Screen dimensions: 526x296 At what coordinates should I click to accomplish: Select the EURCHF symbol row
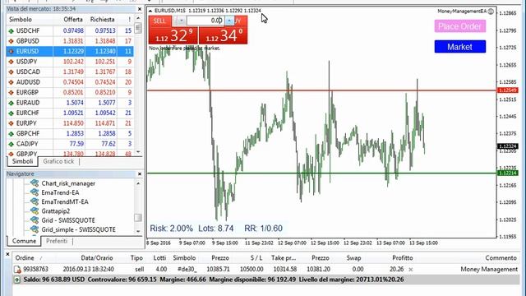coord(70,113)
